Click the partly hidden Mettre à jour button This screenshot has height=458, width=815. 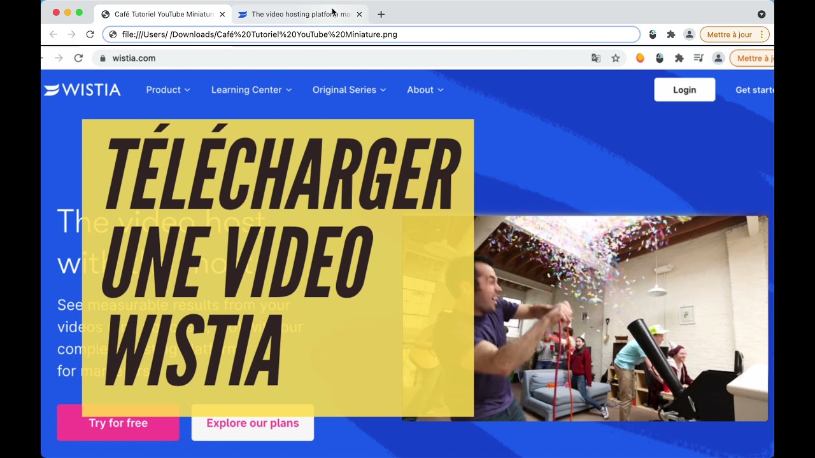751,58
